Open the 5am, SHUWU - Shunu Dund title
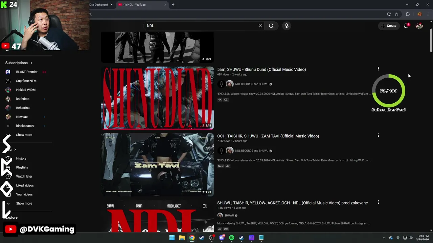The image size is (433, 243). pos(261,69)
